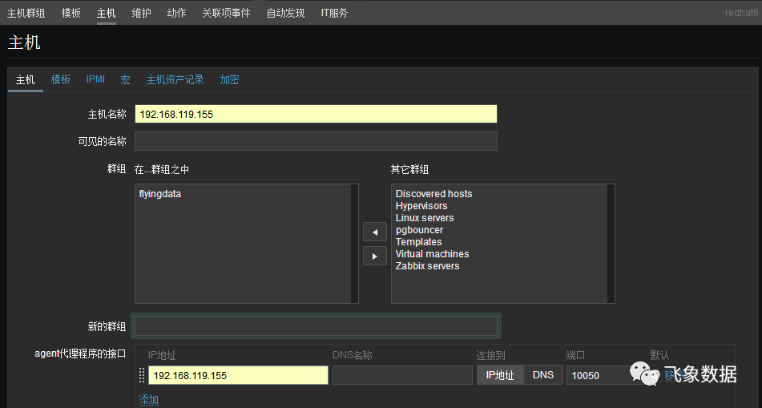The height and width of the screenshot is (408, 762).
Task: Move selected group left with arrow button
Action: 375,232
